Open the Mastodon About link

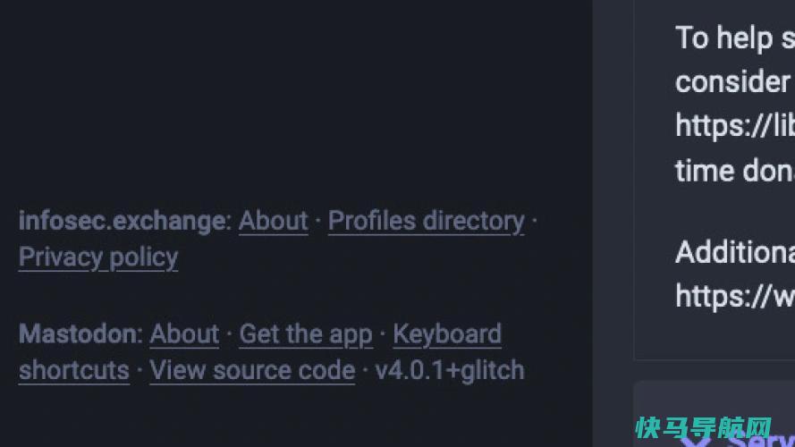coord(184,334)
